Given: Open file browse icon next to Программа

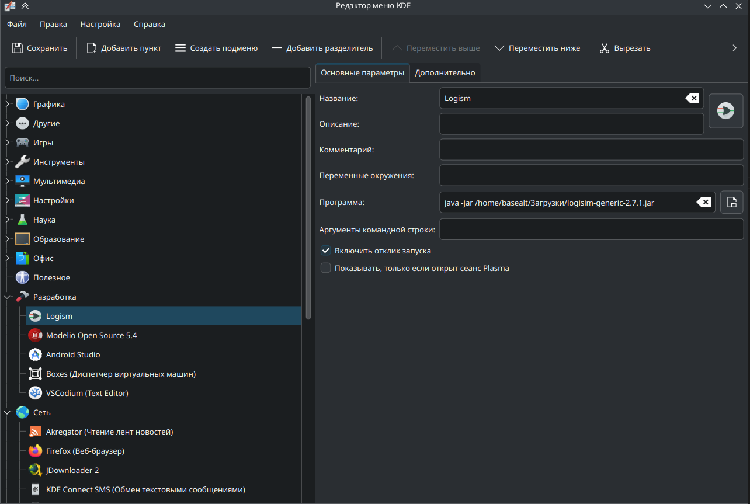Looking at the screenshot, I should [731, 202].
